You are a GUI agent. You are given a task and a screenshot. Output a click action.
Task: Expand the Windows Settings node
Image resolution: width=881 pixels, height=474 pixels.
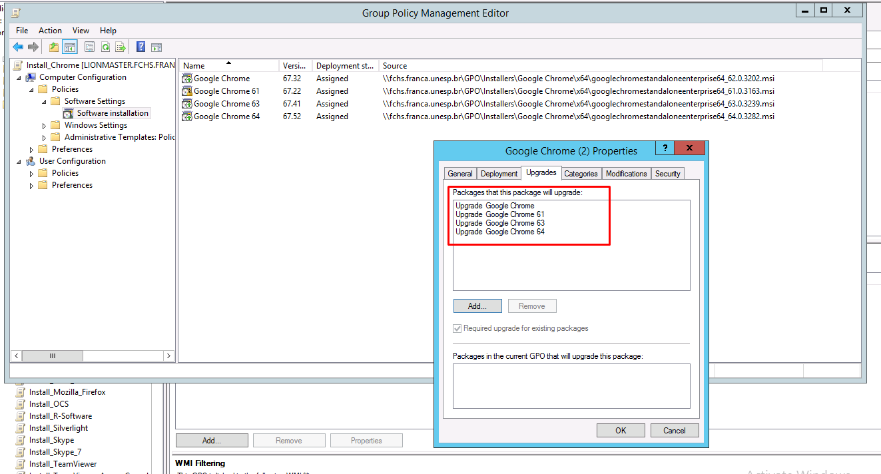pyautogui.click(x=45, y=125)
